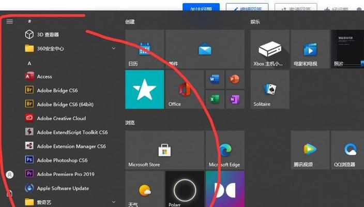Viewport: 364px width, 207px height.
Task: Open the 腾讯视频 tile
Action: tap(310, 150)
